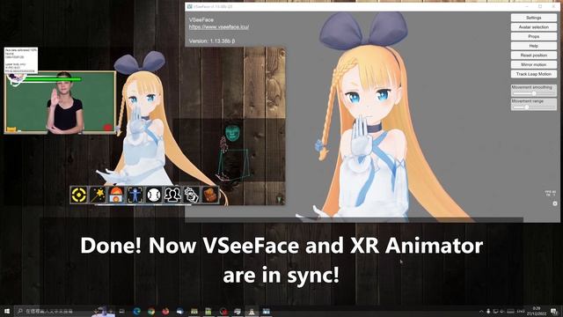Open the two-people silhouette icon

coord(172,195)
